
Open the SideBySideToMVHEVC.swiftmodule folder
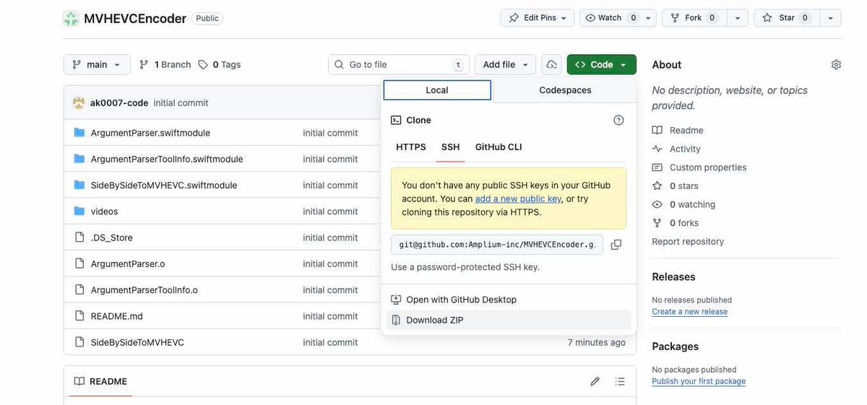(164, 185)
